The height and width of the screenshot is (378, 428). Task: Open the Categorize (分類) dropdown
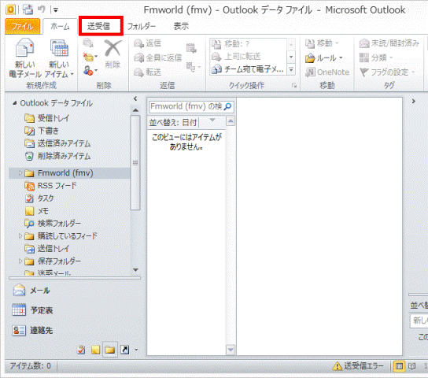[376, 57]
